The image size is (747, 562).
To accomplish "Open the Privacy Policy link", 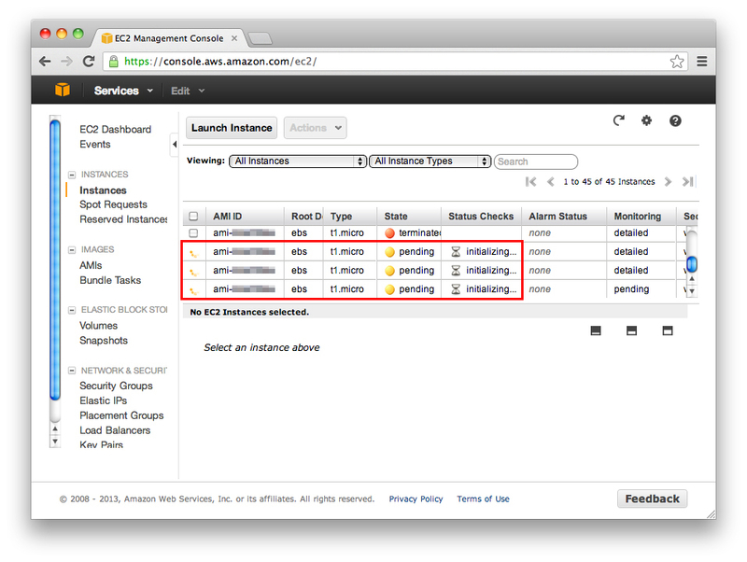I will [416, 499].
